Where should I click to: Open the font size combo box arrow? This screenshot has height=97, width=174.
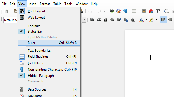coord(84,20)
